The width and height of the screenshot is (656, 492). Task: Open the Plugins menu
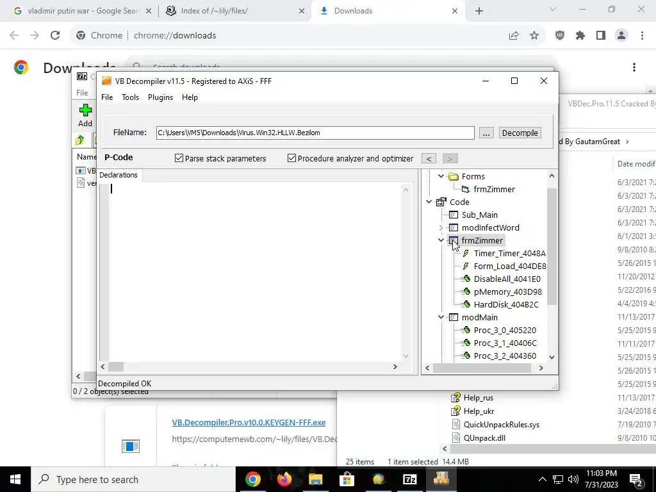point(160,97)
